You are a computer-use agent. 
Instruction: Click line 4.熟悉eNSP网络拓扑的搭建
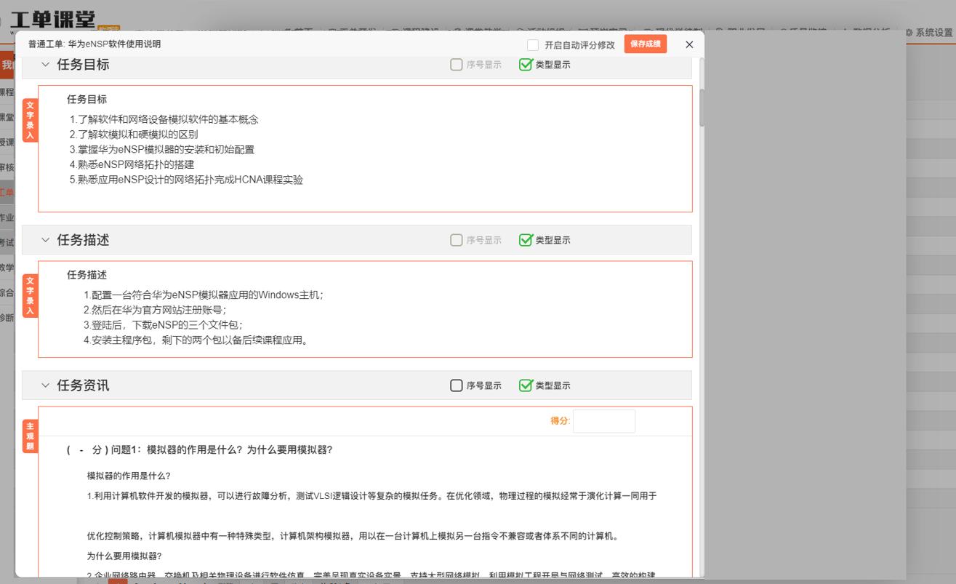132,164
